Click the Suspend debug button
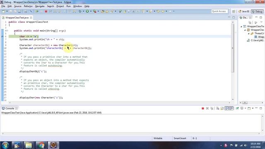Screen dimensions: 265x149 point(41,12)
